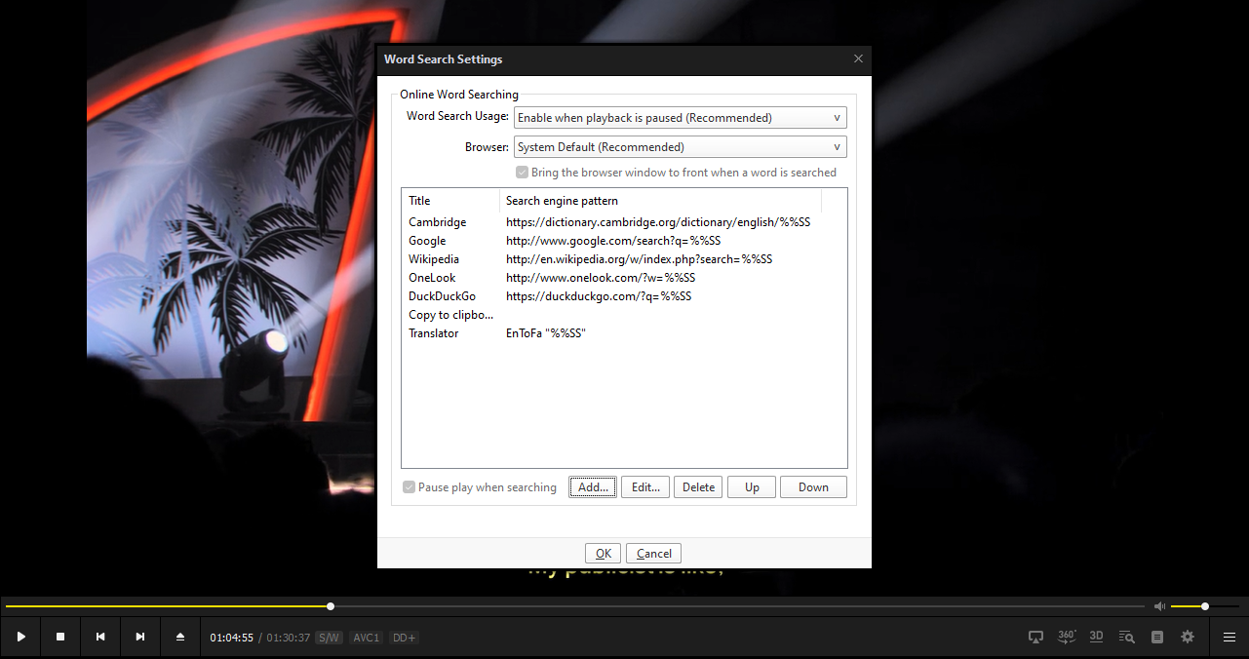Seek using the playback progress bar
The height and width of the screenshot is (659, 1249).
pyautogui.click(x=575, y=606)
